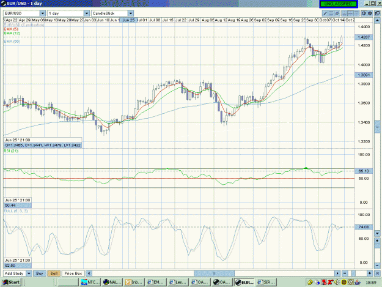382x287 pixels.
Task: Switch to the EM taskbar window
Action: [x=156, y=282]
